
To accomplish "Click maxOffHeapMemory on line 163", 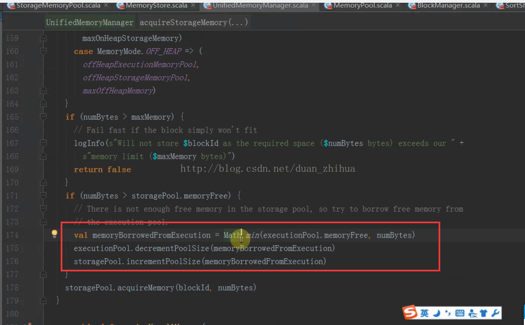I will (118, 91).
